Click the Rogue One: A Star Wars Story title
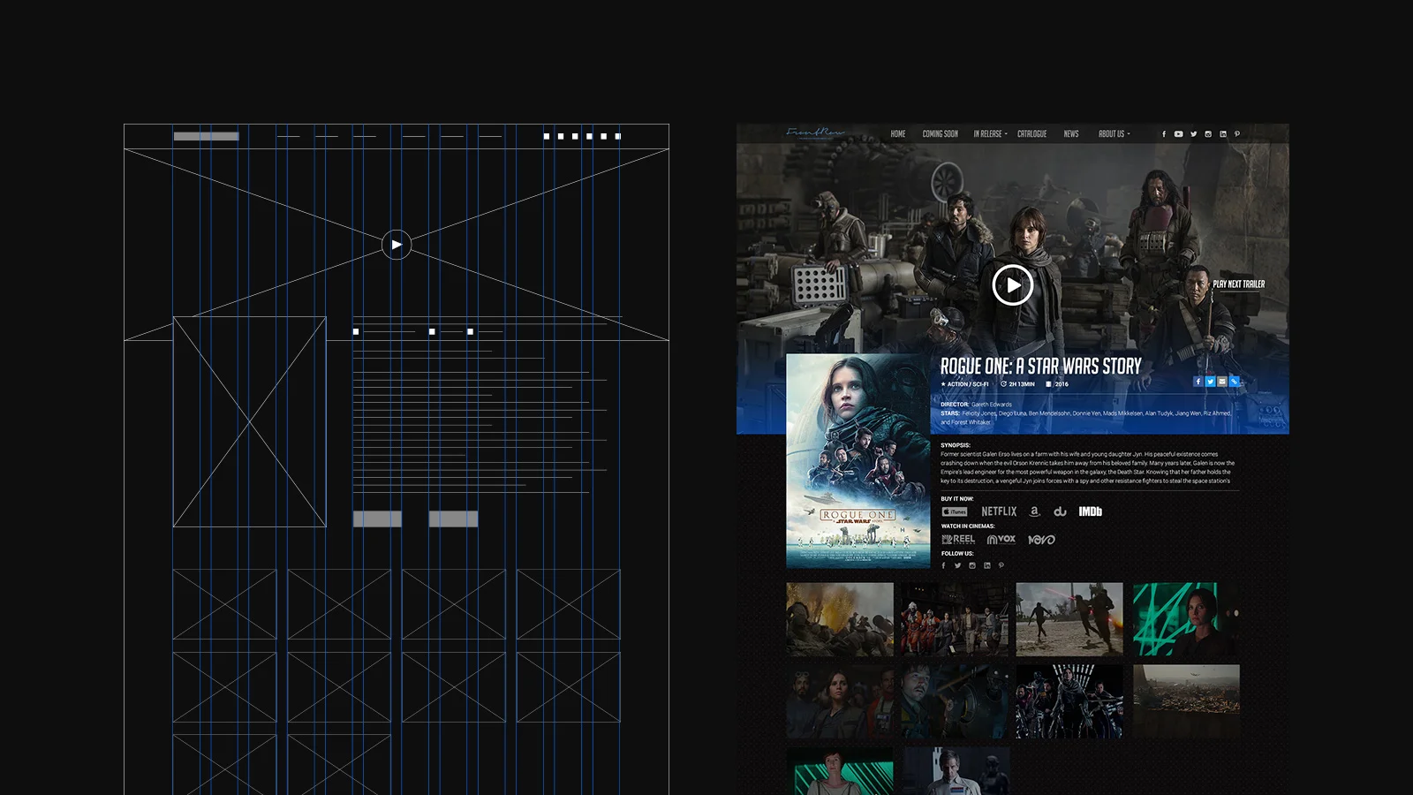This screenshot has width=1413, height=795. coord(1041,366)
